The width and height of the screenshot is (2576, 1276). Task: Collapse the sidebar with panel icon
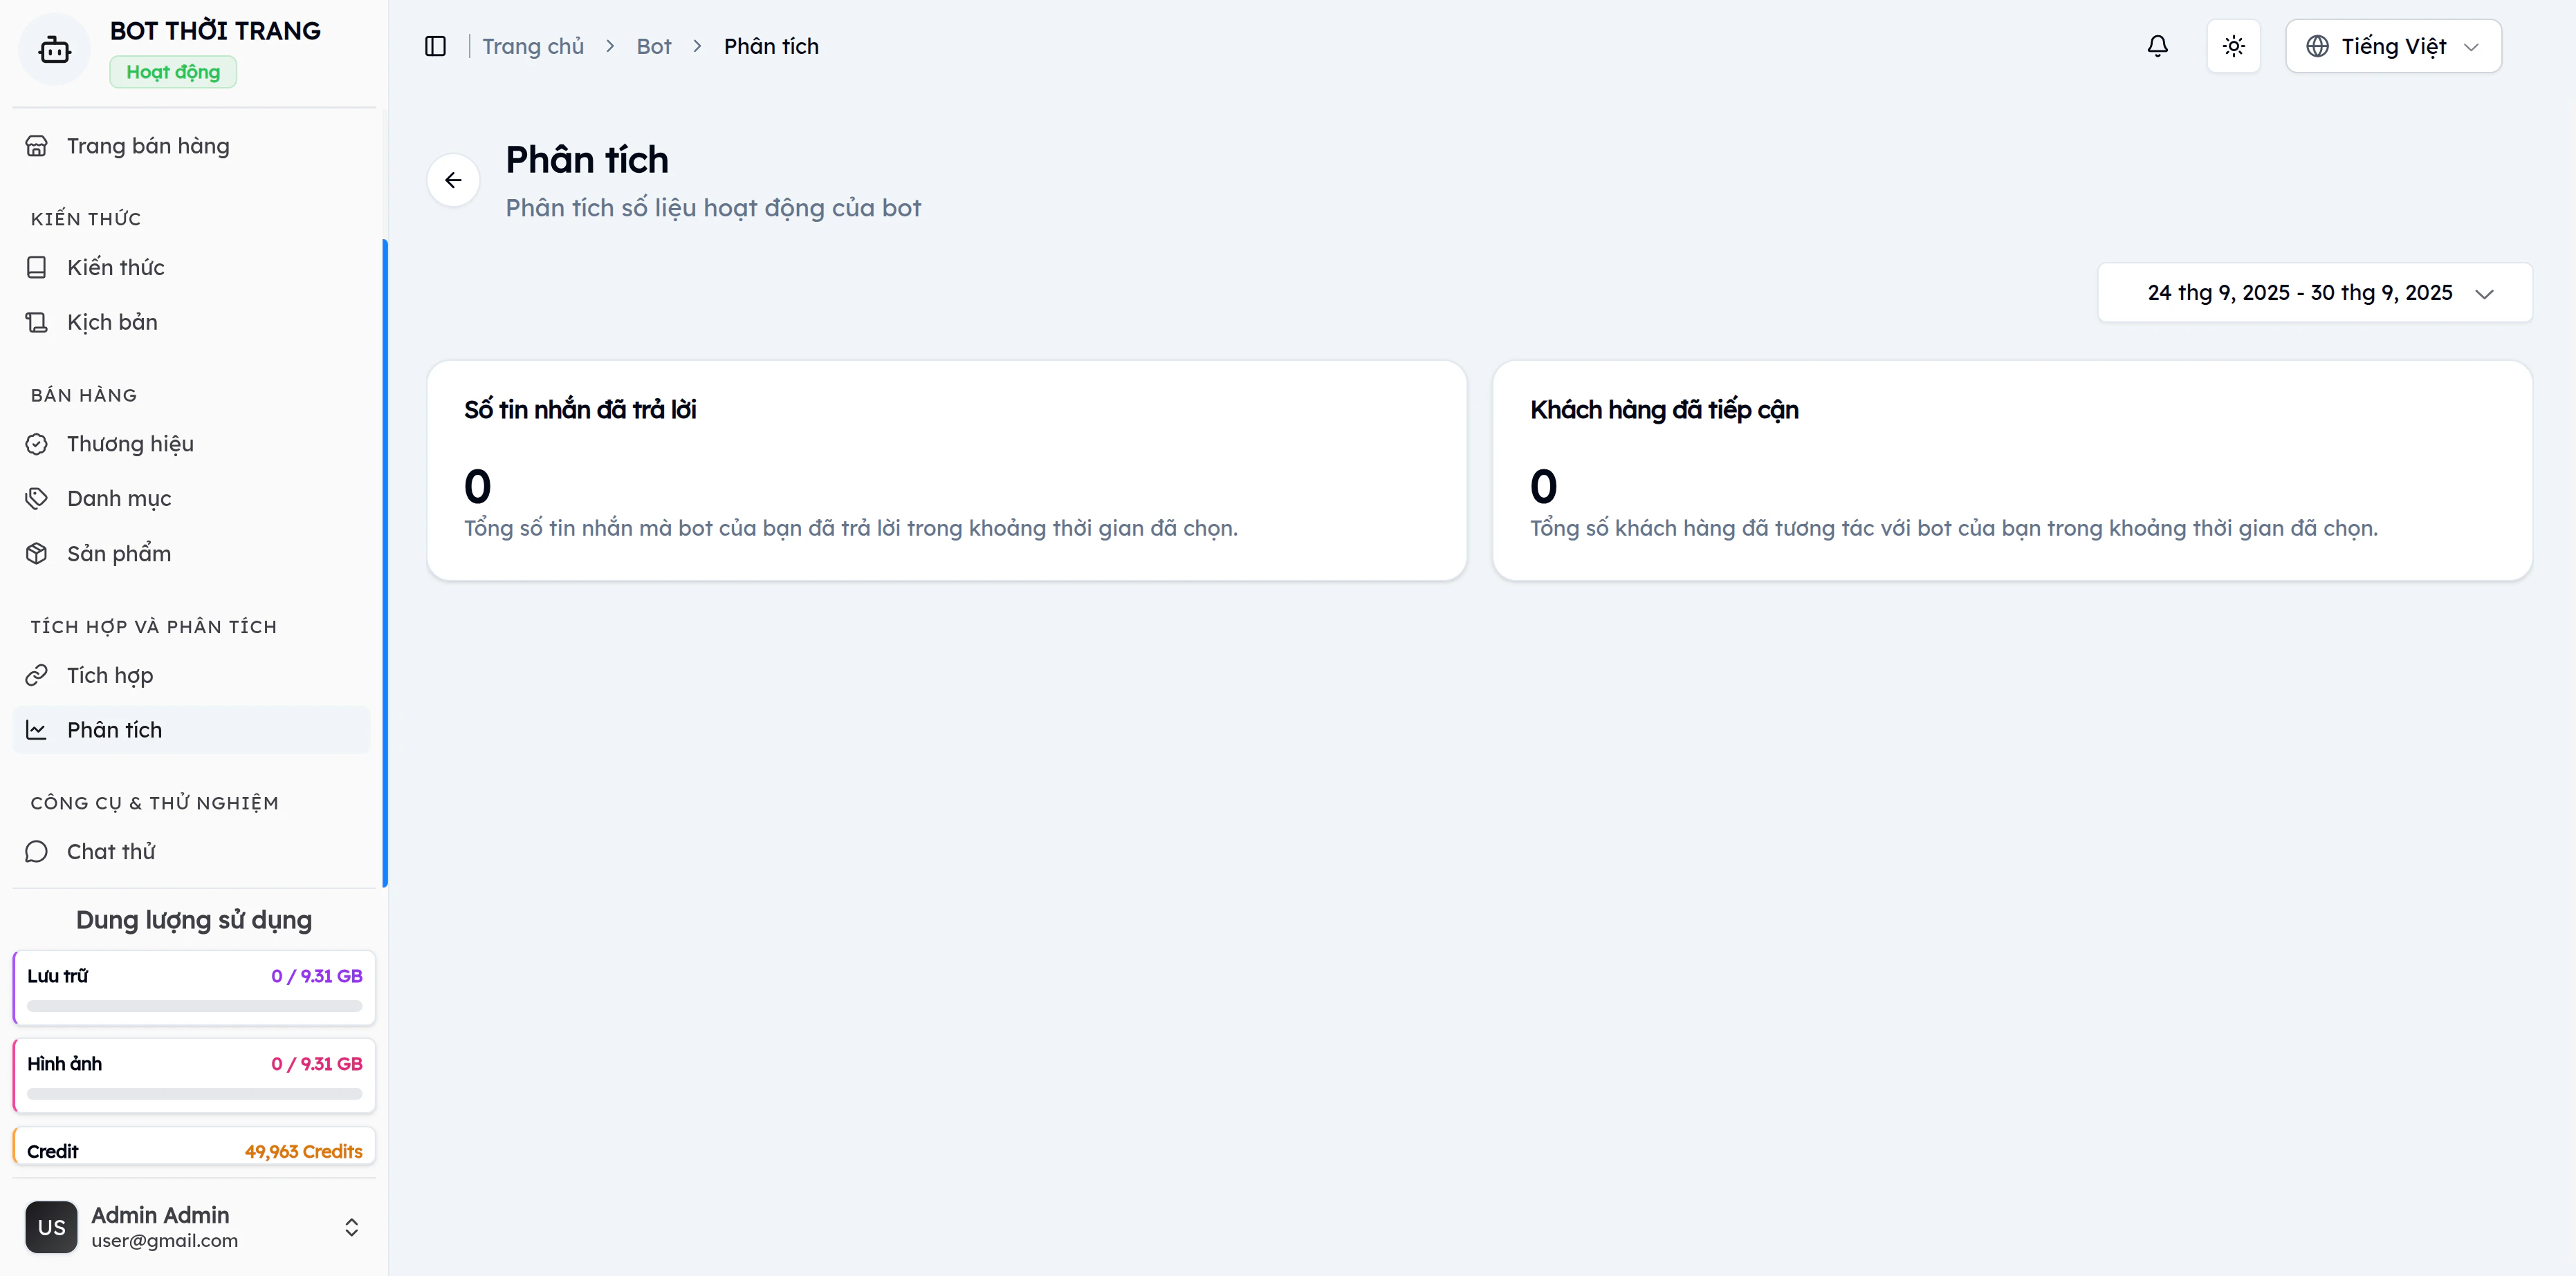pyautogui.click(x=435, y=46)
